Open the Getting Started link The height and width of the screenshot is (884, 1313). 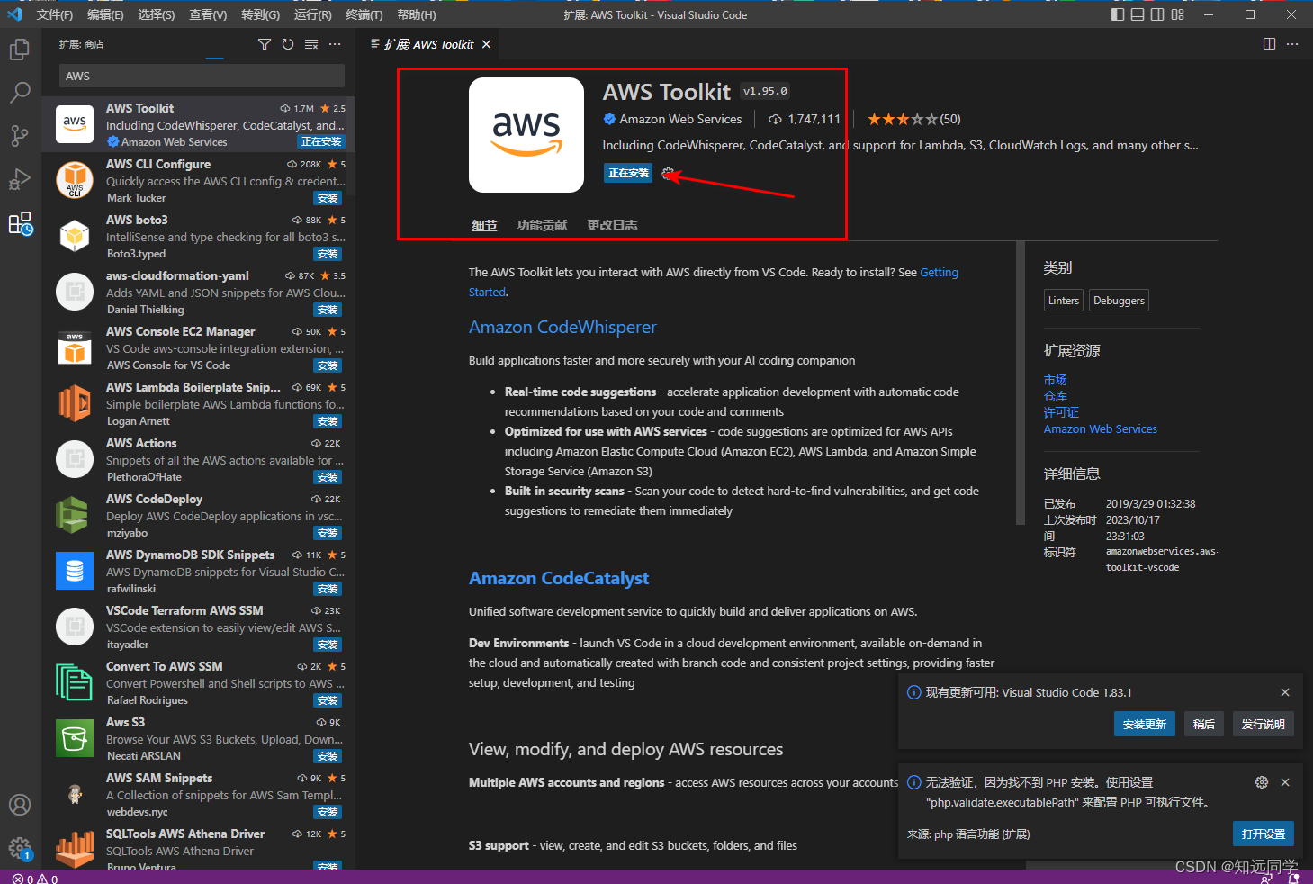tap(939, 273)
